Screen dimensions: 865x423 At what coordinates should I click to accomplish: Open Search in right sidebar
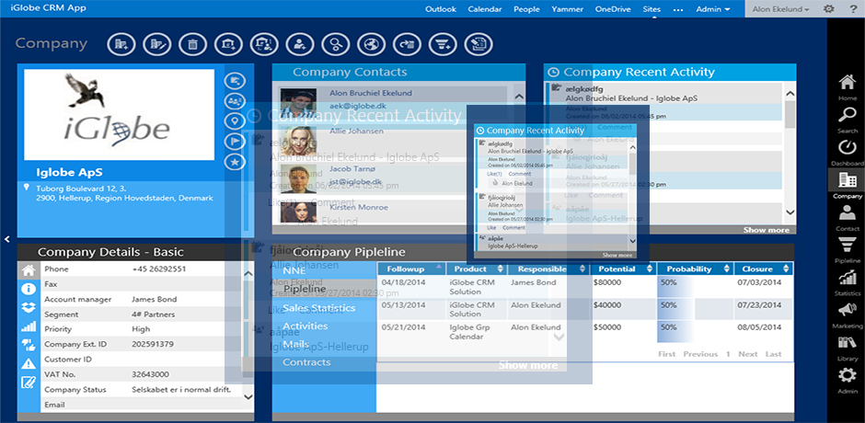848,120
